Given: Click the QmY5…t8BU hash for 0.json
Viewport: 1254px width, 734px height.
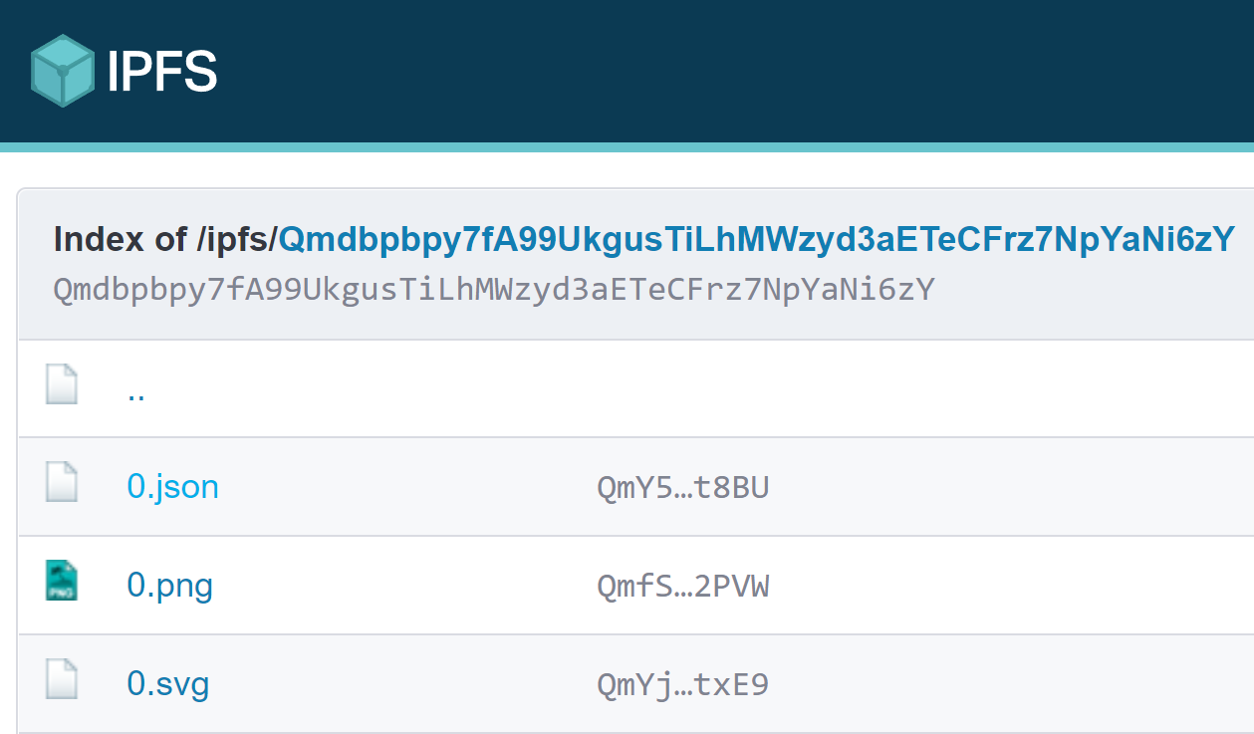Looking at the screenshot, I should [x=682, y=487].
